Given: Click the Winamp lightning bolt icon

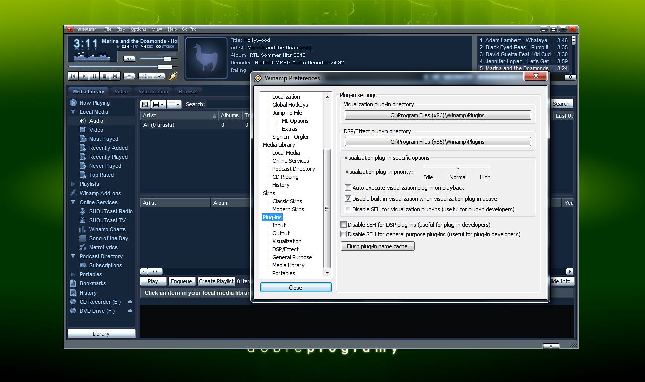Looking at the screenshot, I should click(x=173, y=76).
